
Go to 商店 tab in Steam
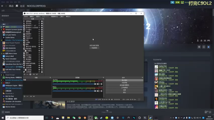[11, 6]
